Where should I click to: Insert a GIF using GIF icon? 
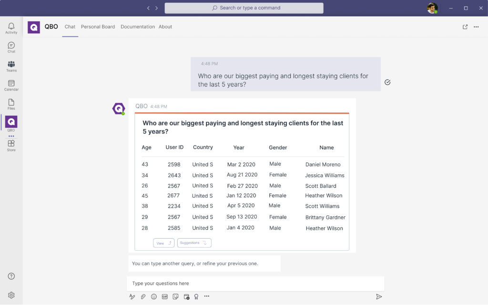pos(165,296)
